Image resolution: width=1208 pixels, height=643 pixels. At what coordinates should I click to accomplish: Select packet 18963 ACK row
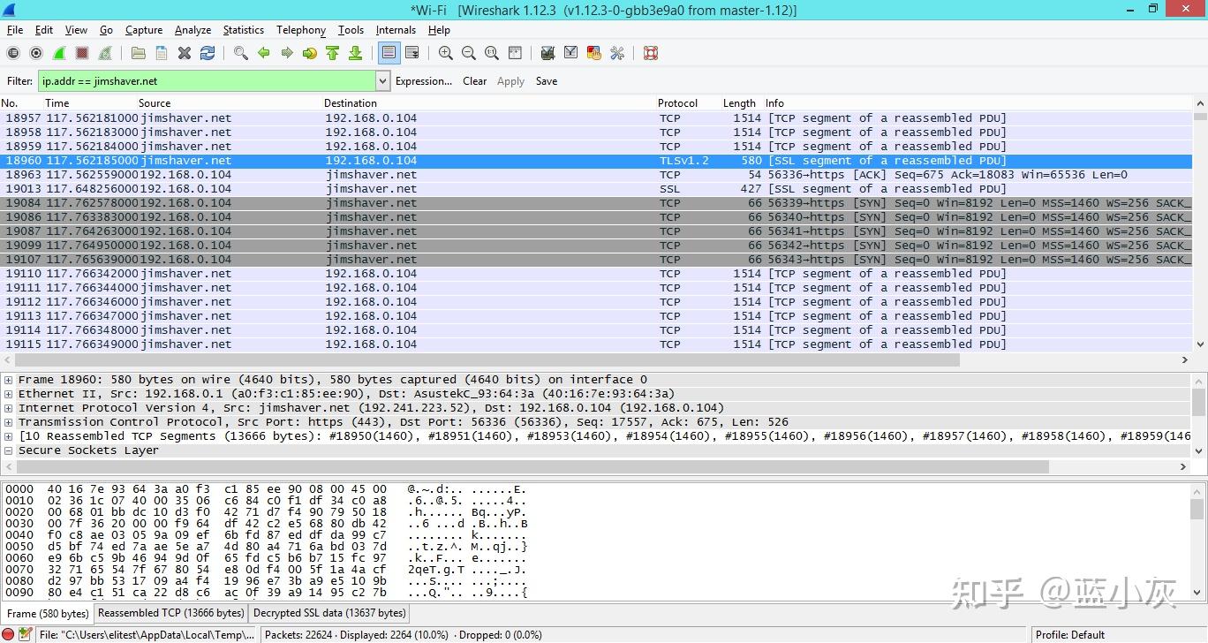coord(596,175)
